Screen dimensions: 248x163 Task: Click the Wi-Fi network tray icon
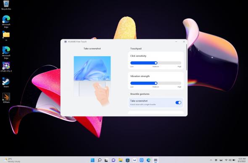pos(226,160)
